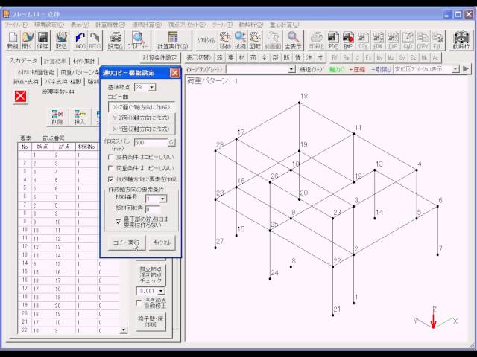Export drawing as PDF

click(333, 40)
